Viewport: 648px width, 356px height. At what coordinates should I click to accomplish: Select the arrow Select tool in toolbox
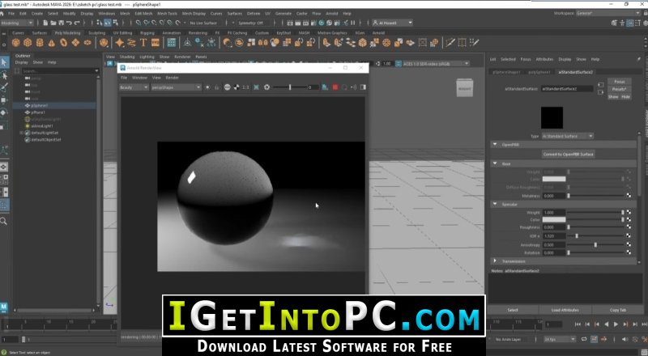[4, 62]
